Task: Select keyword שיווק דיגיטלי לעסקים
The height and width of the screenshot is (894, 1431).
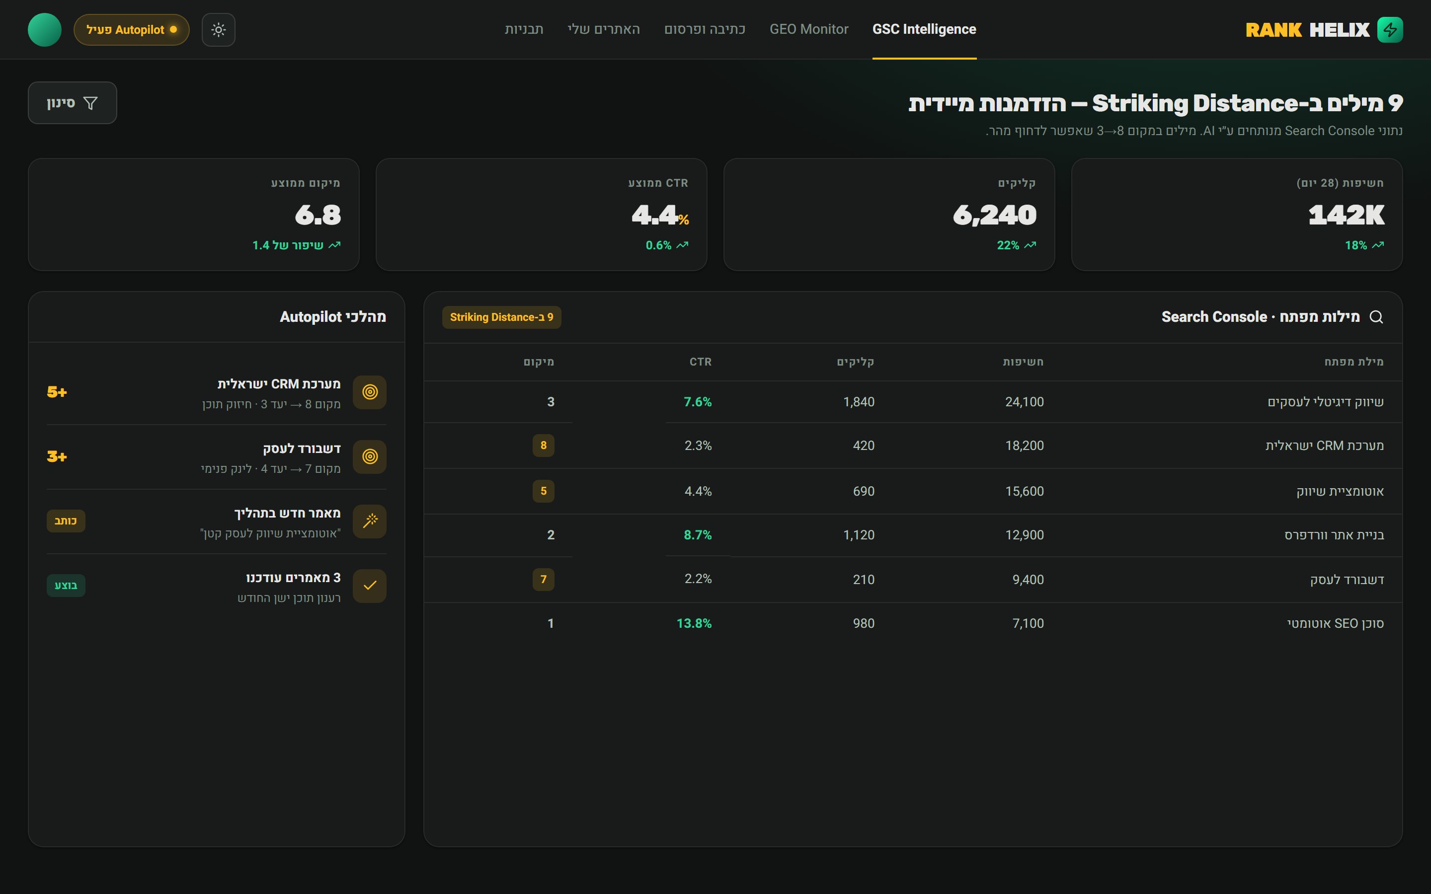Action: [1325, 402]
